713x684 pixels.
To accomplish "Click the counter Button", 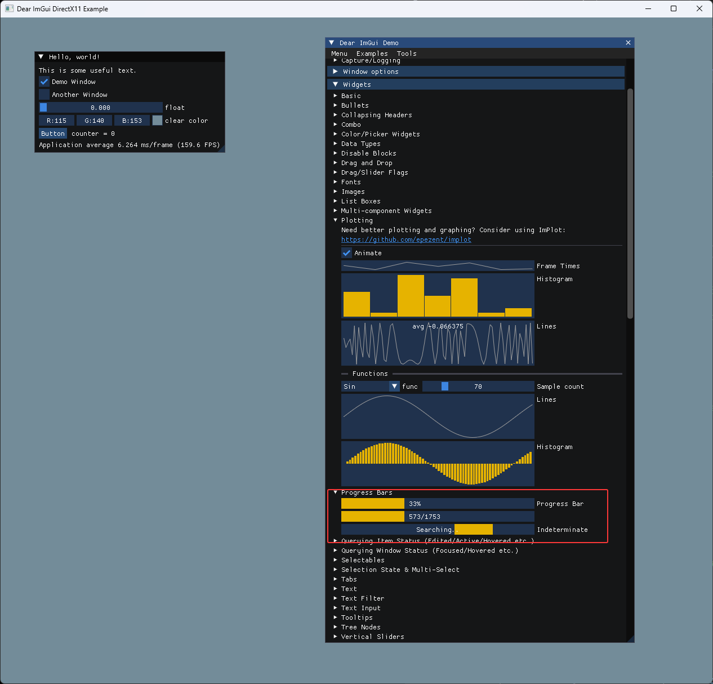I will (x=52, y=133).
